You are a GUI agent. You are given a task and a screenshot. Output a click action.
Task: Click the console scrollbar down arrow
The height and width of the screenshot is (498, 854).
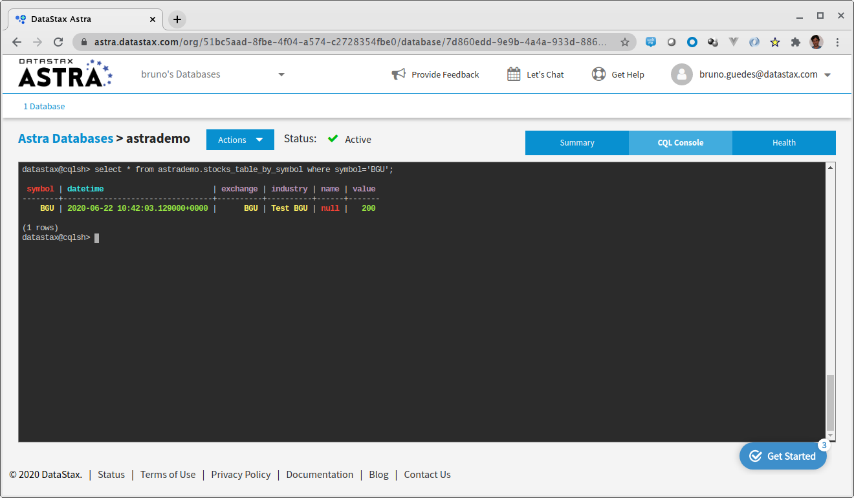[831, 437]
